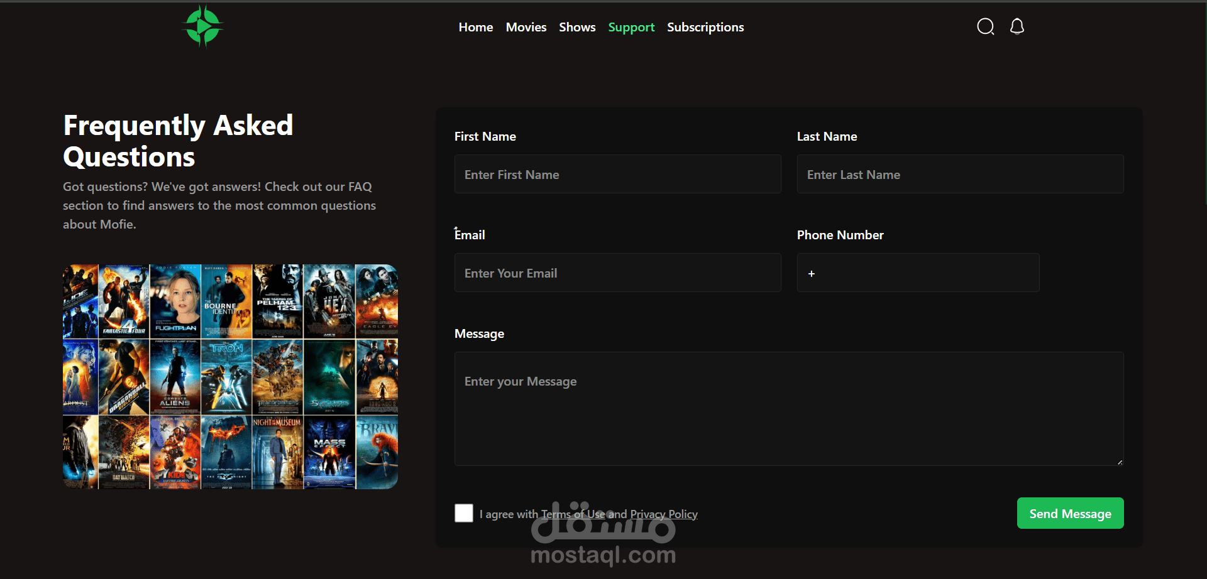Open the Night at the Museum poster
The height and width of the screenshot is (579, 1207).
tap(278, 453)
